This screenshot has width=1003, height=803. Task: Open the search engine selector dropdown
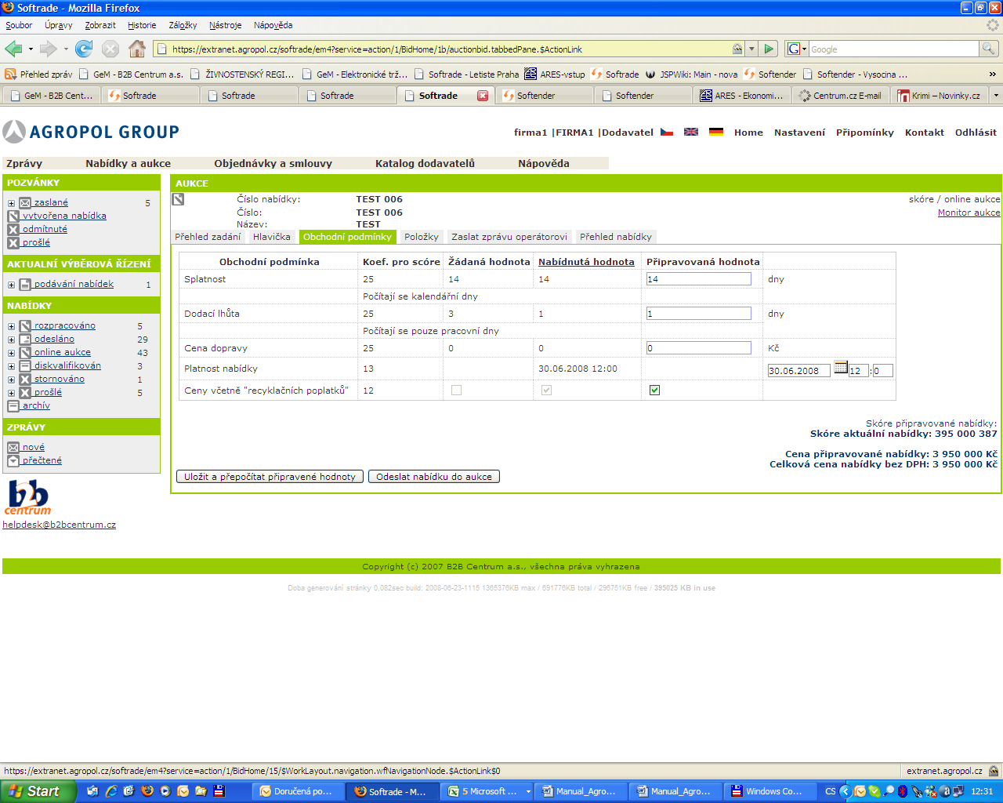(x=796, y=49)
